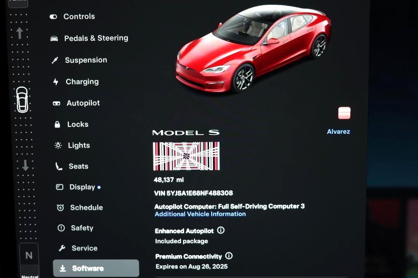418x278 pixels.
Task: Open the Schedule settings menu
Action: pyautogui.click(x=86, y=208)
